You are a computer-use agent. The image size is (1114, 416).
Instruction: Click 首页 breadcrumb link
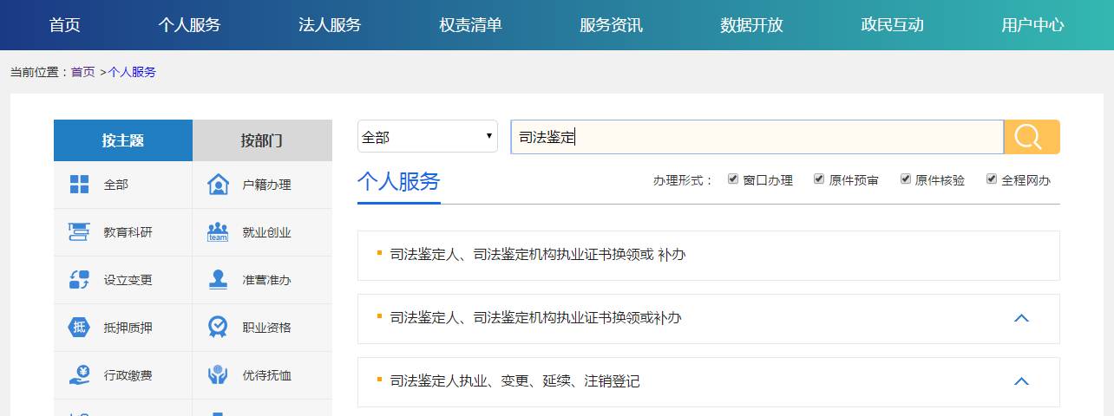click(83, 72)
